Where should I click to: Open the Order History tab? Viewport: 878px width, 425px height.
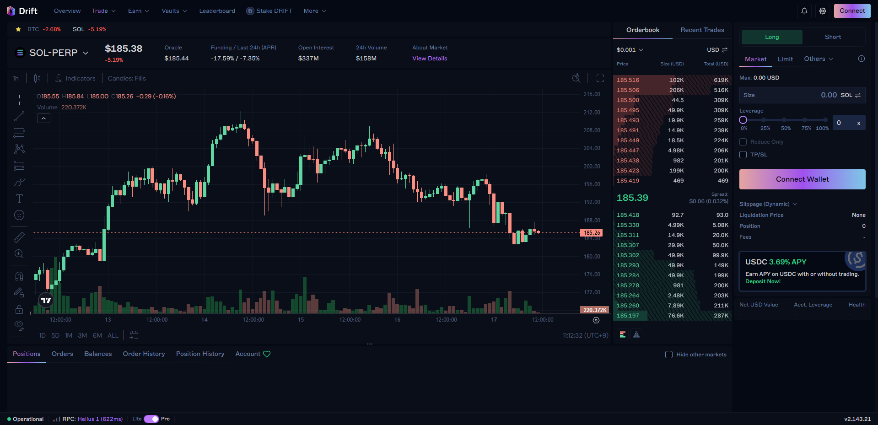[x=144, y=354]
